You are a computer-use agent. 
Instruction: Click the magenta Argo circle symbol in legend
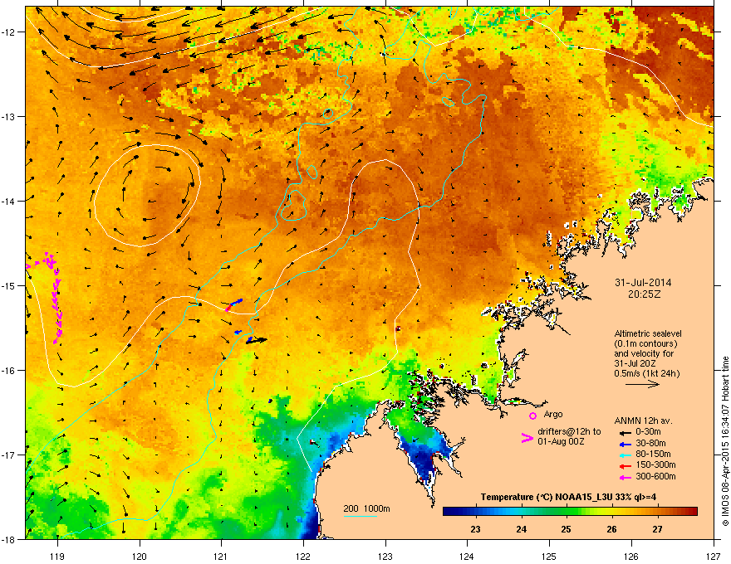pyautogui.click(x=532, y=416)
